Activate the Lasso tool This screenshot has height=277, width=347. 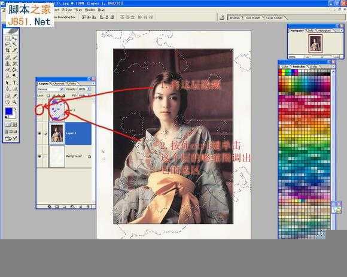(8, 44)
